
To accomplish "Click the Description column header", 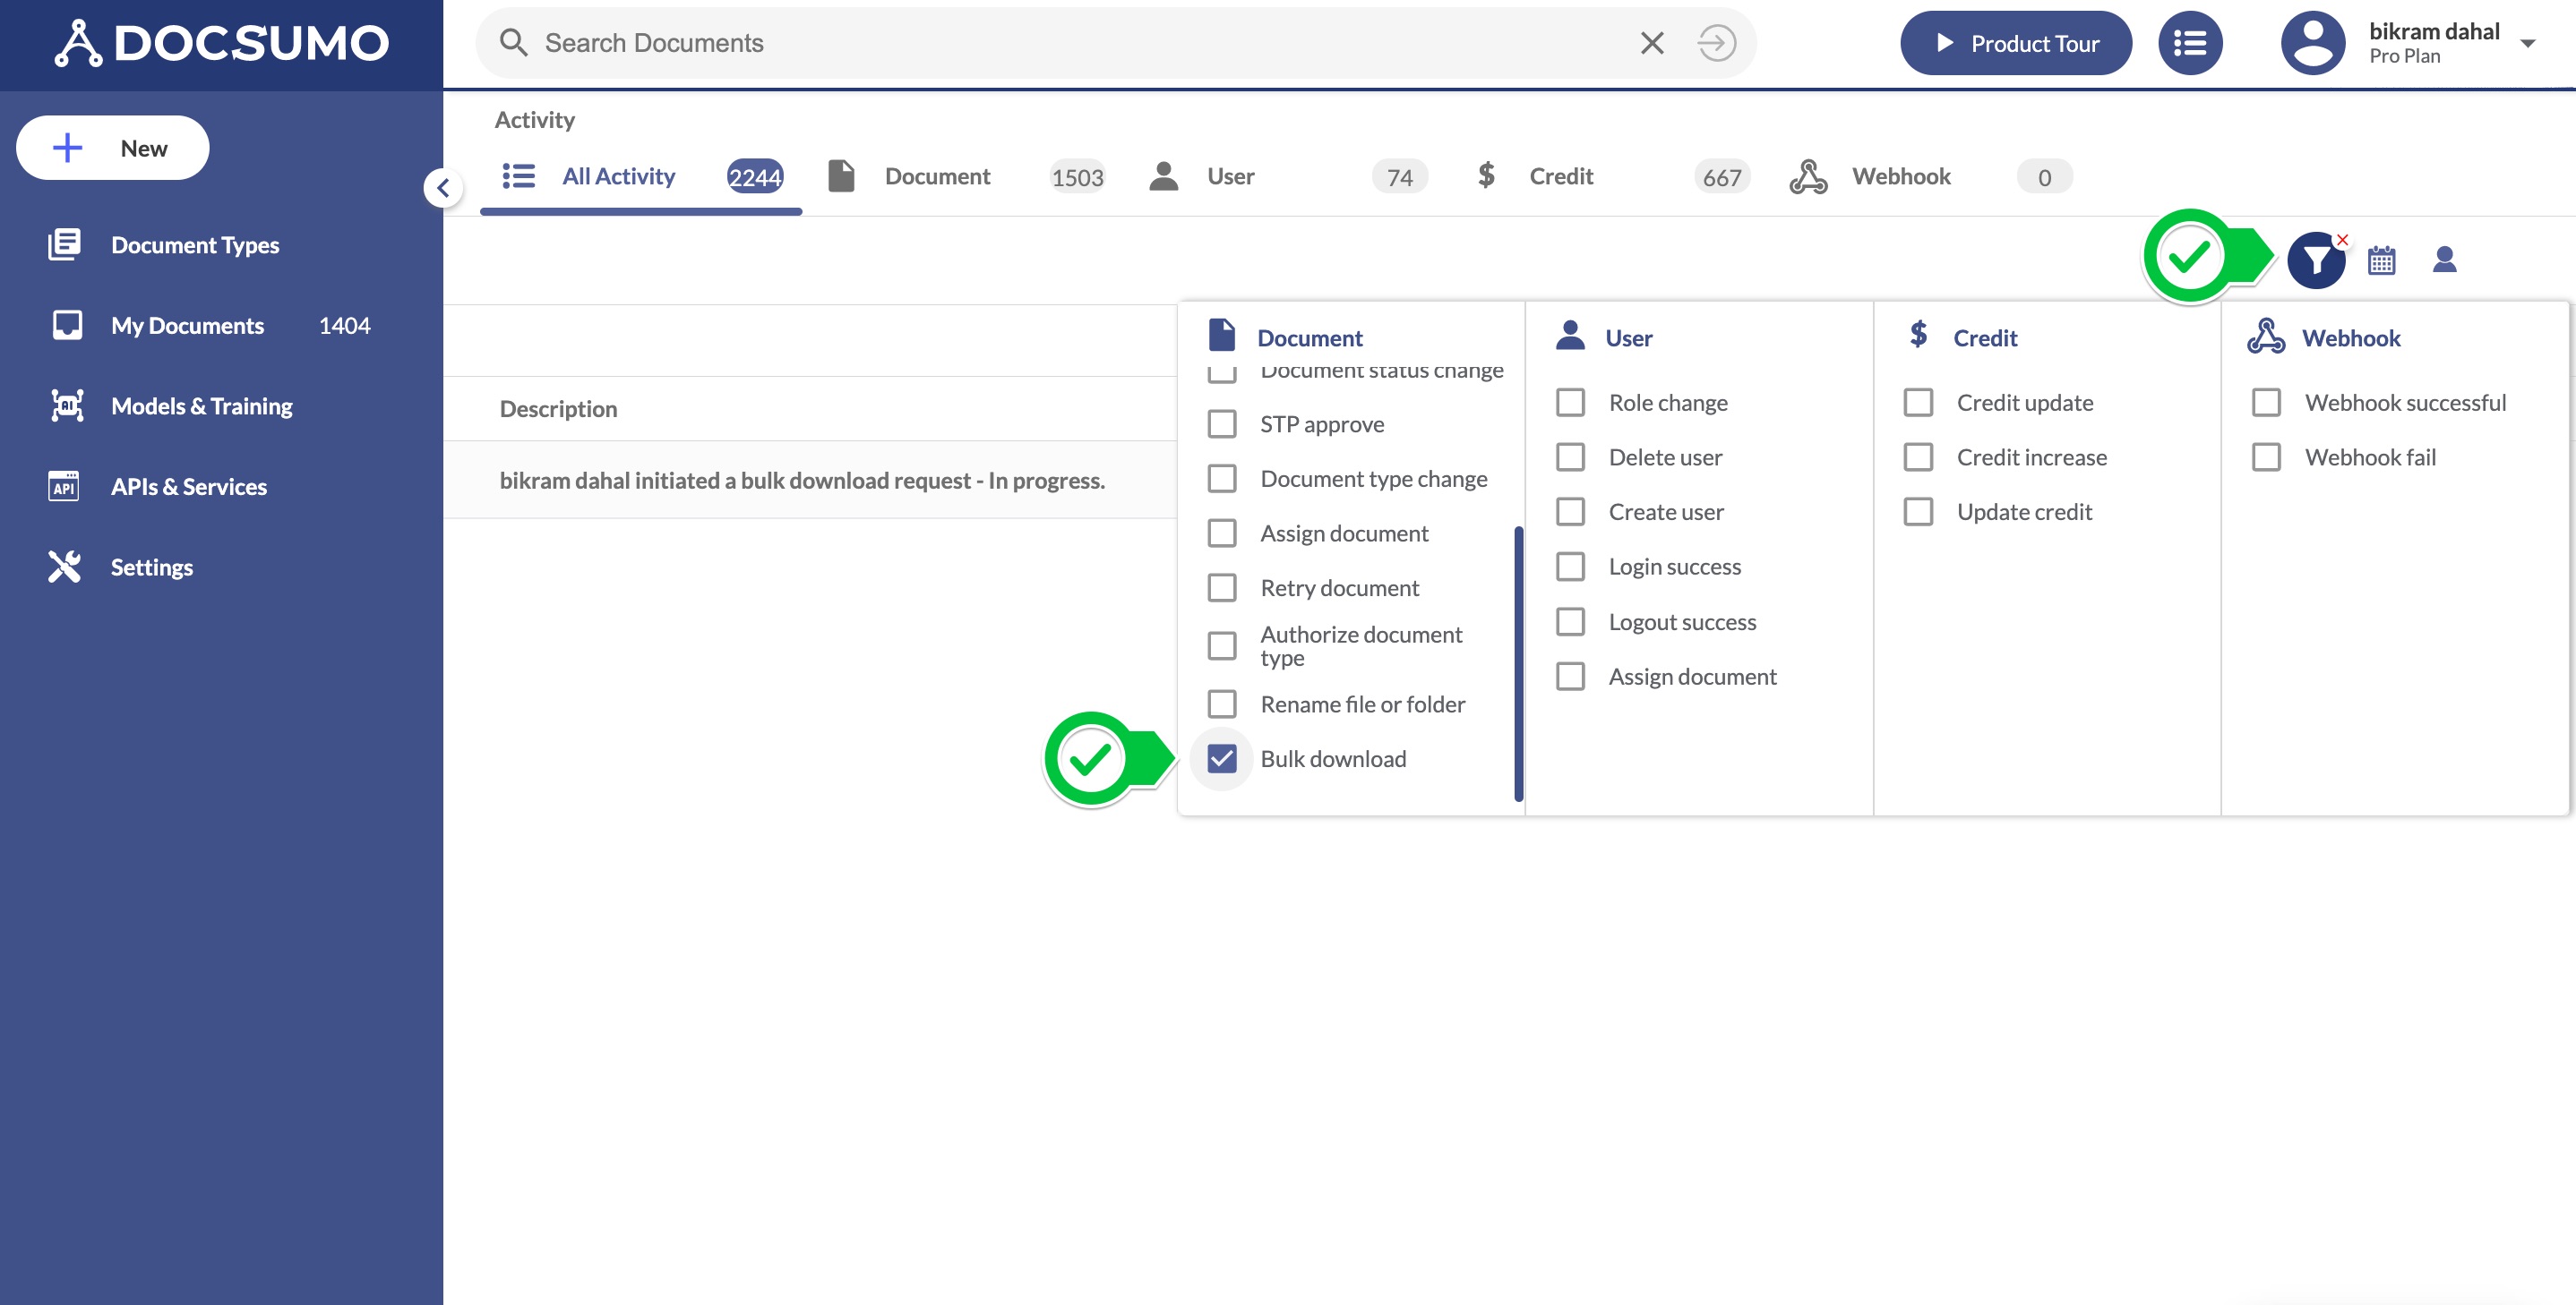I will pos(558,409).
